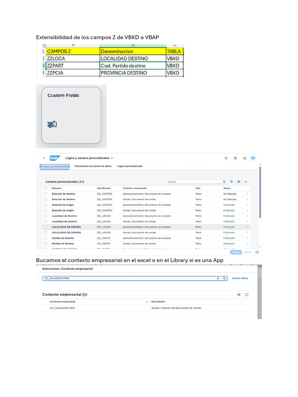Check Localidad de Destino compras row
Viewport: 298px width, 397px height.
tap(45, 216)
